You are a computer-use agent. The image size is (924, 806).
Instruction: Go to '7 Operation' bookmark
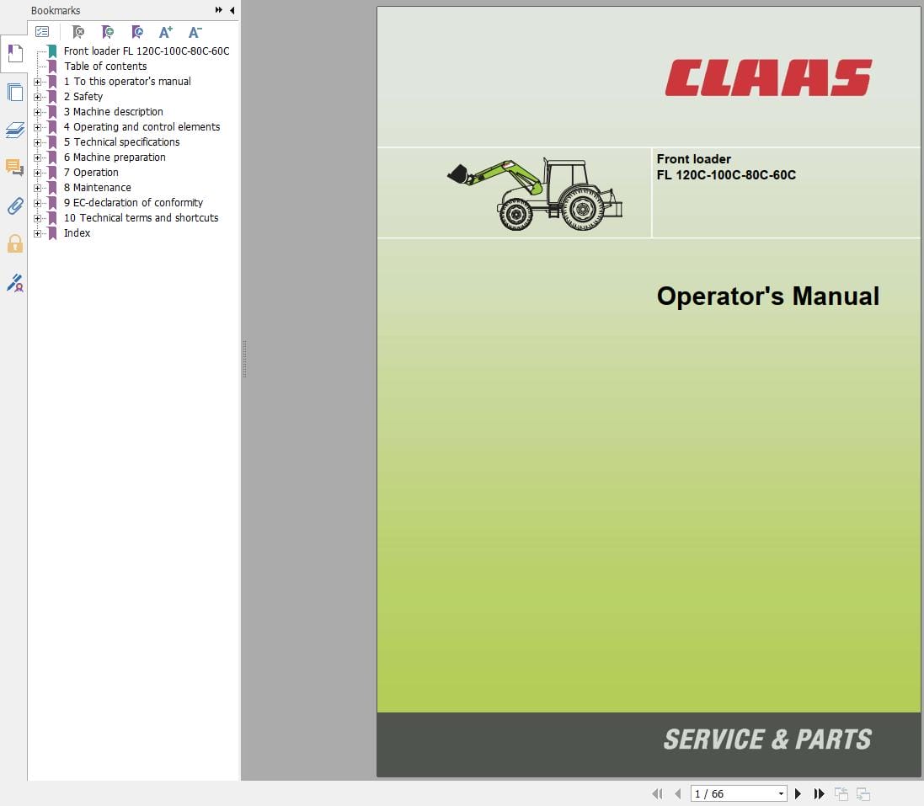(x=91, y=172)
